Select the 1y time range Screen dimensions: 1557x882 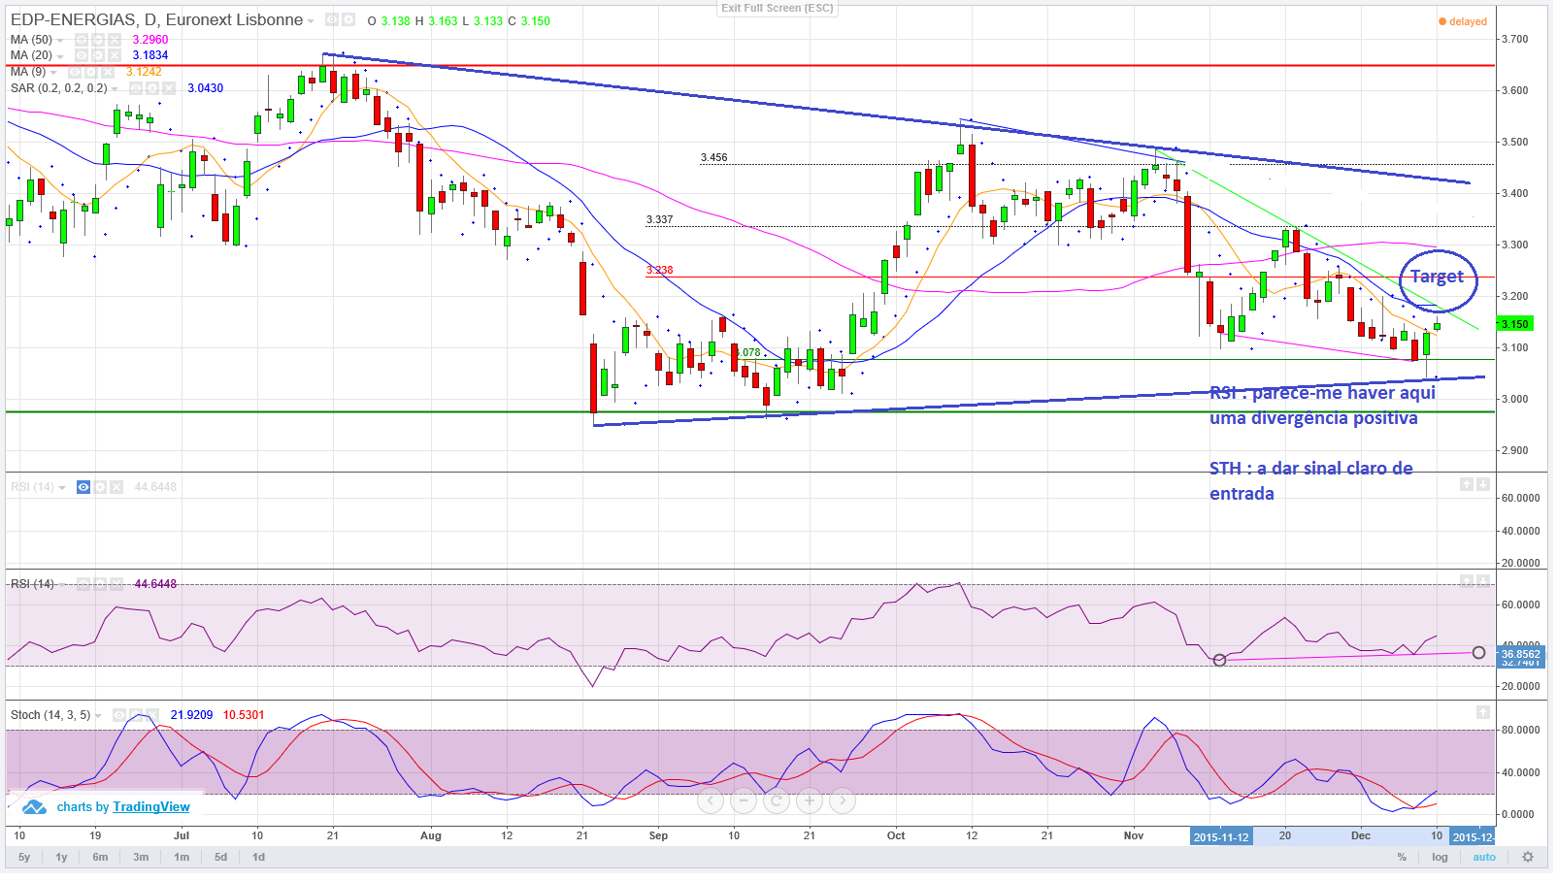[61, 857]
